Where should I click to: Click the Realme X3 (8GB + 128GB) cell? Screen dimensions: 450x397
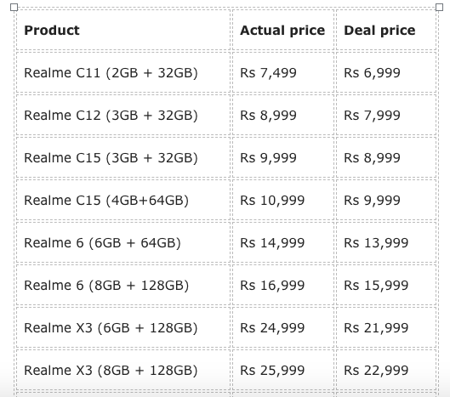coord(123,370)
